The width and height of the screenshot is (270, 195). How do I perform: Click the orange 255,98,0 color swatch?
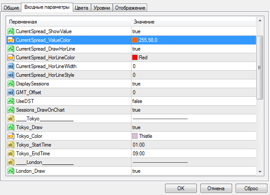click(135, 40)
